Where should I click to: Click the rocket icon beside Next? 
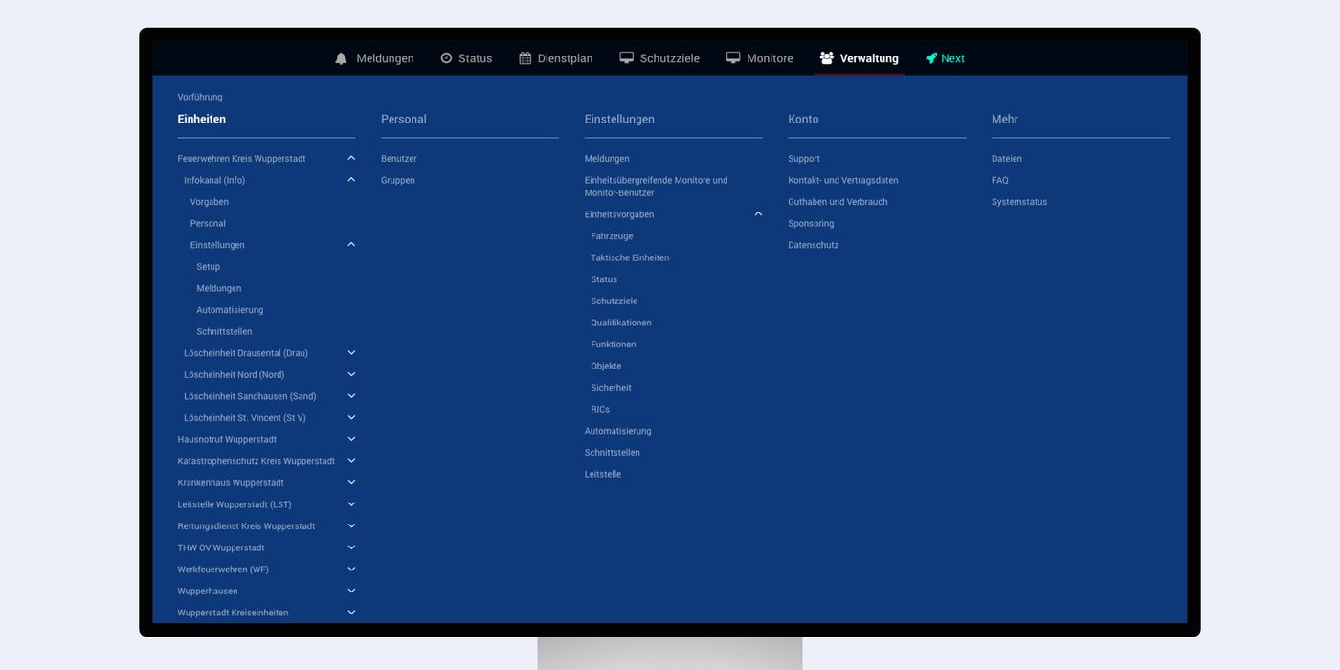931,58
